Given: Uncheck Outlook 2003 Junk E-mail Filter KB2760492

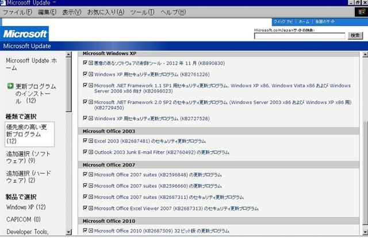Looking at the screenshot, I should coord(85,152).
